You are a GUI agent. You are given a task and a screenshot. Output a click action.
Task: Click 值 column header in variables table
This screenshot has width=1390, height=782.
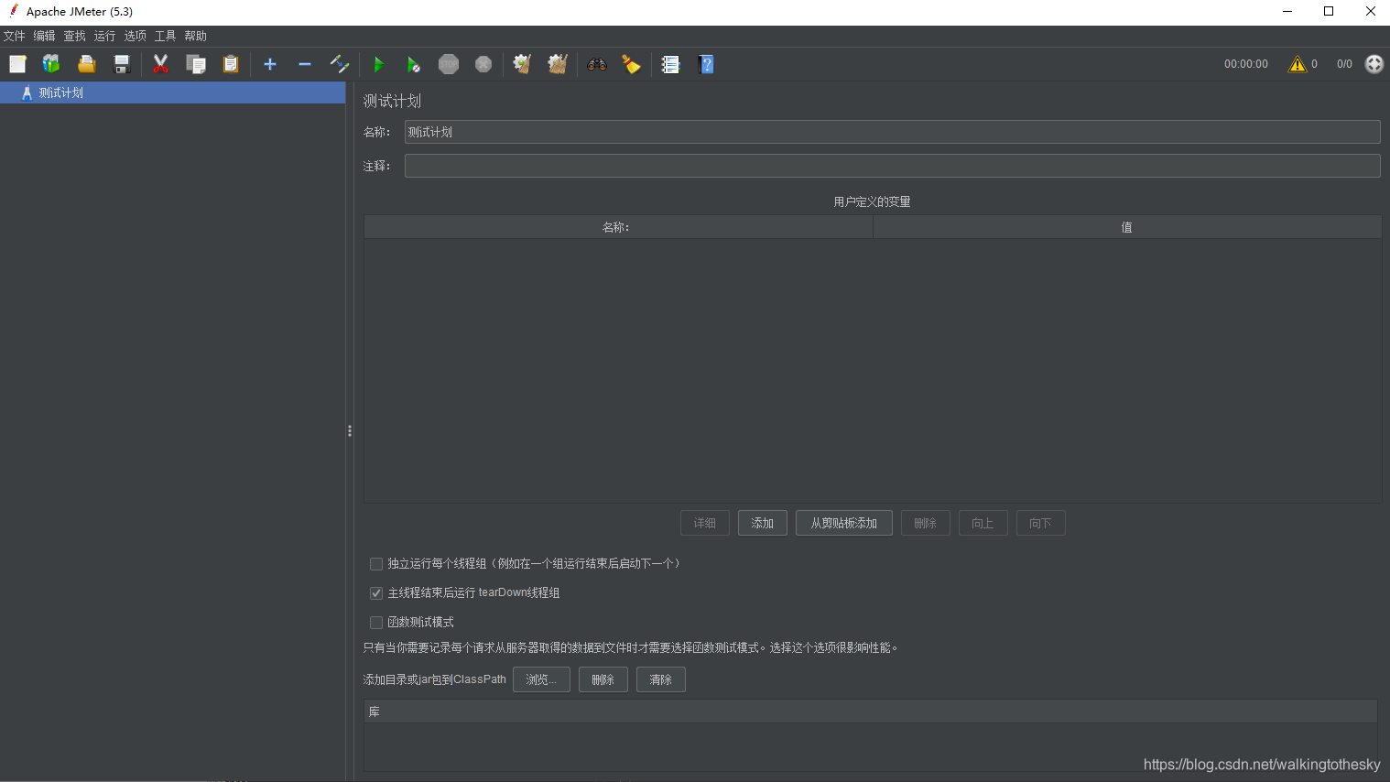tap(1127, 227)
